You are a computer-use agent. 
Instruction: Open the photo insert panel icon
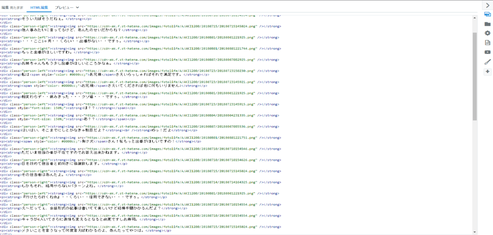coord(487,14)
